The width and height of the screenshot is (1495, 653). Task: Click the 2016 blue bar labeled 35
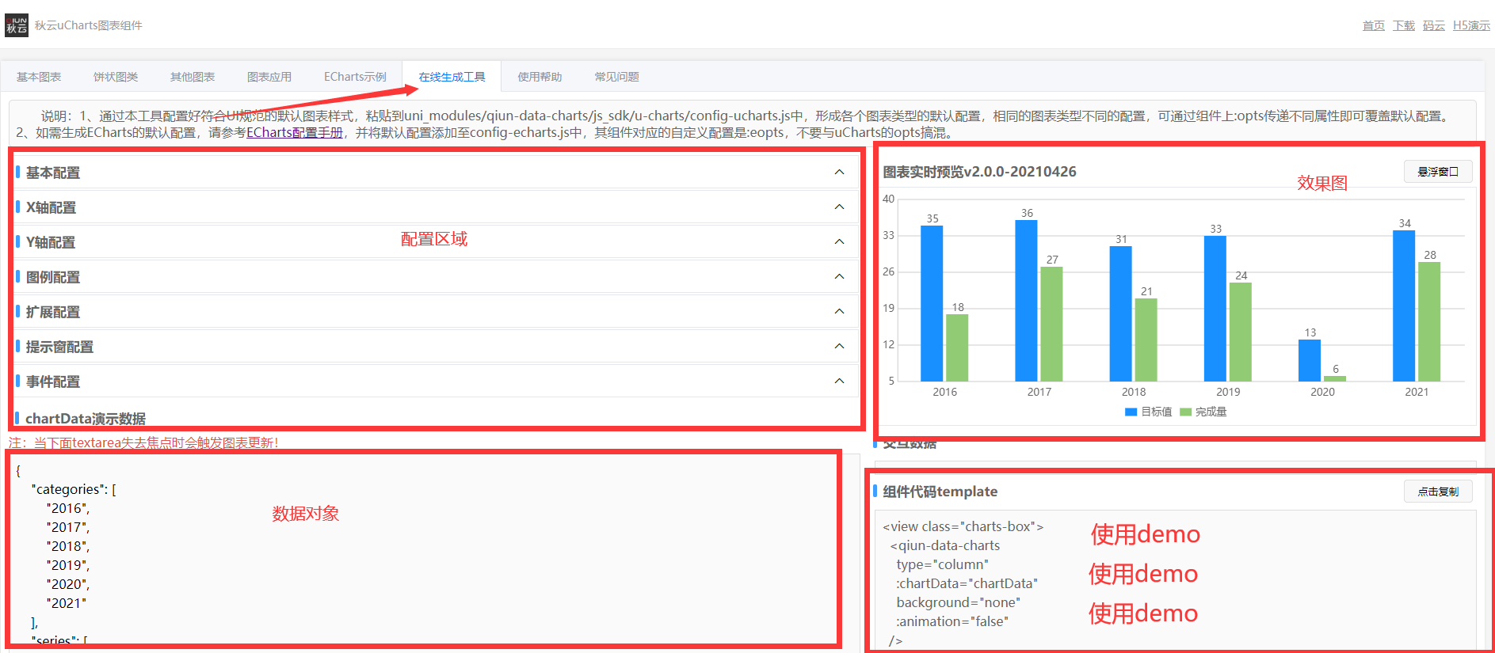pyautogui.click(x=932, y=303)
